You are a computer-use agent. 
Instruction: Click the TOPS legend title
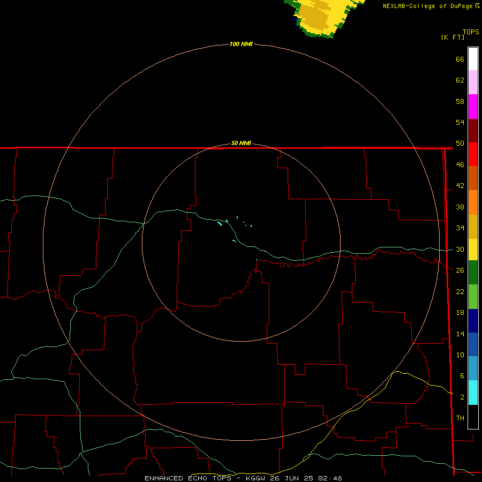(471, 32)
